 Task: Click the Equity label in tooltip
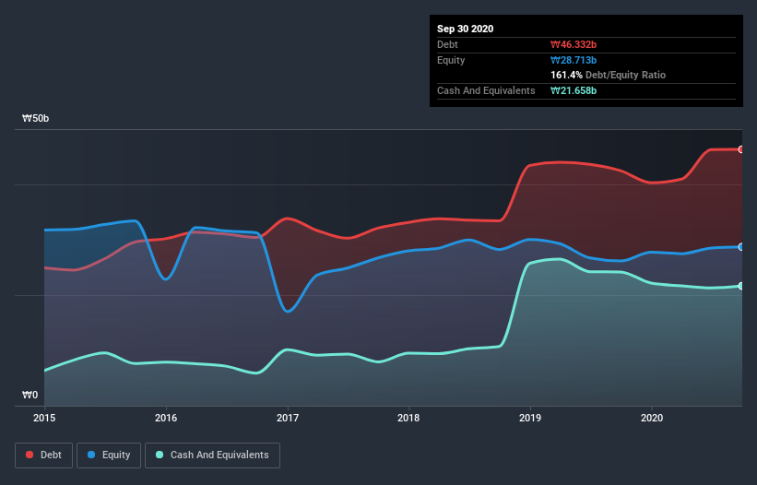tap(451, 60)
